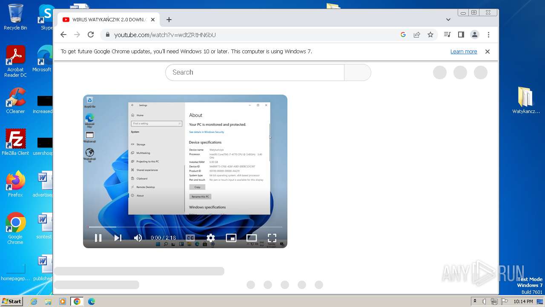Open a new tab with plus button
Viewport: 545px width, 307px height.
tap(169, 20)
